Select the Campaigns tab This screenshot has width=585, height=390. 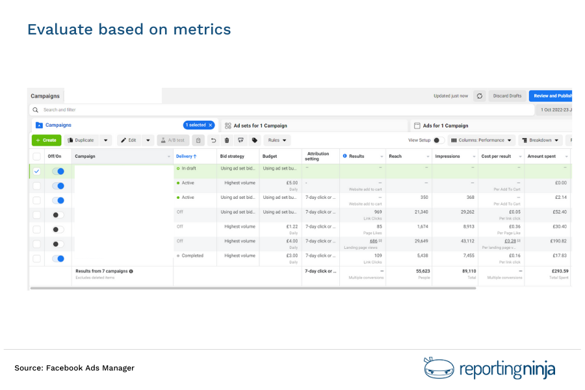[x=45, y=96]
